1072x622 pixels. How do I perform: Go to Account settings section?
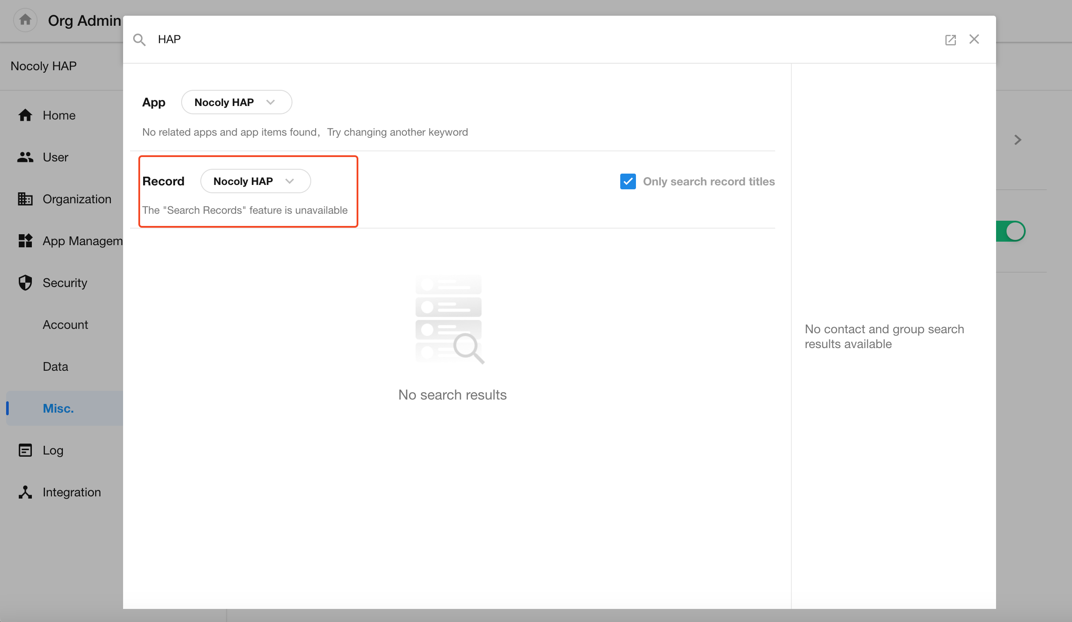click(65, 325)
